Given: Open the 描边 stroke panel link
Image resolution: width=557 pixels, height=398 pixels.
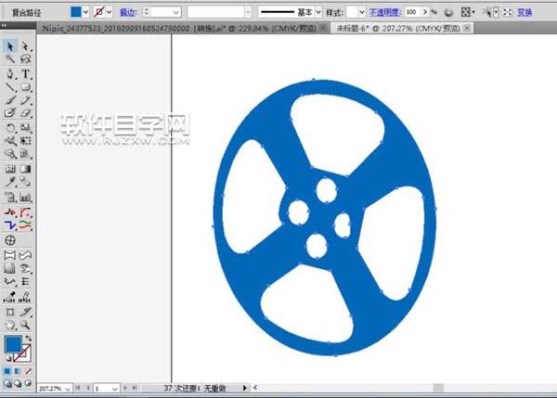Looking at the screenshot, I should 128,12.
